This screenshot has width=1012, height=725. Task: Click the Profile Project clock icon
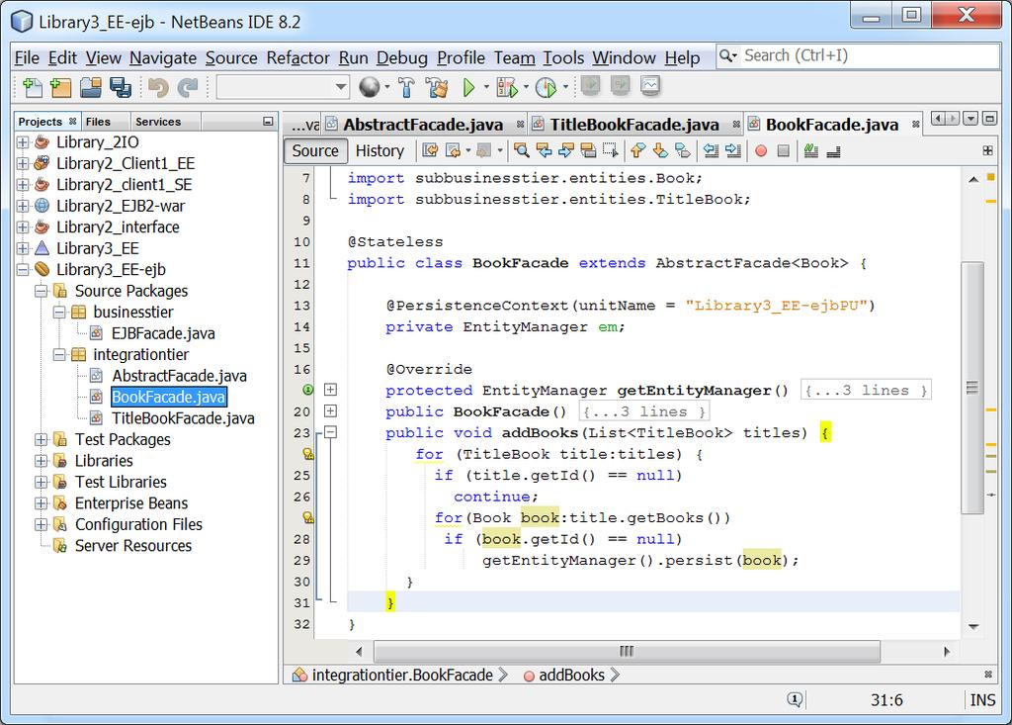click(x=546, y=87)
